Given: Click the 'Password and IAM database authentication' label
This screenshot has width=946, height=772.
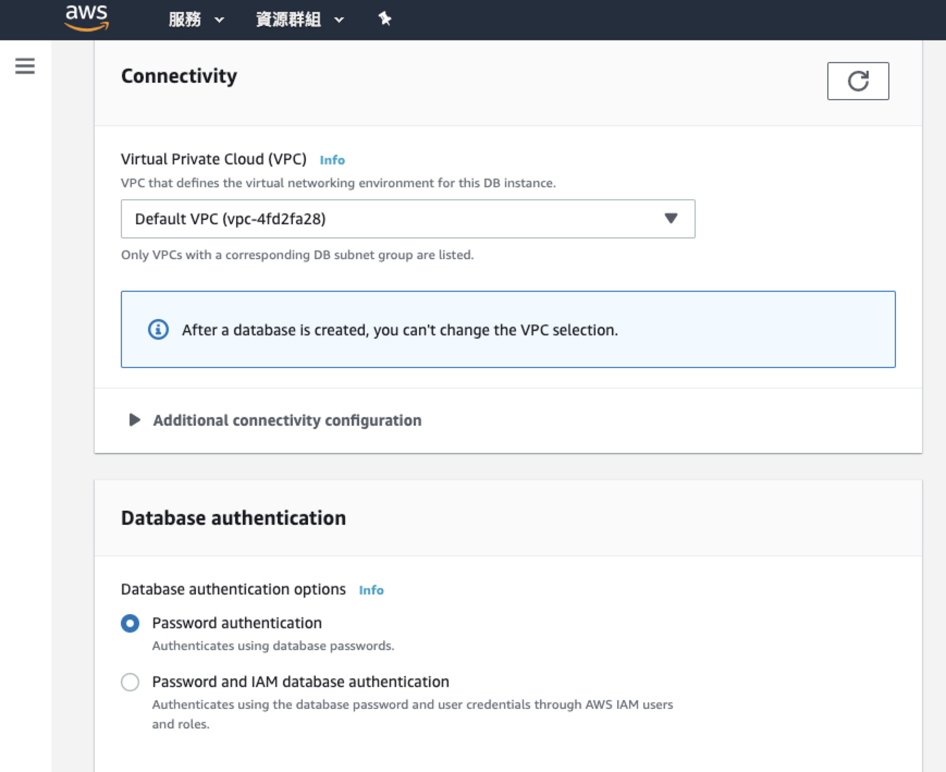Looking at the screenshot, I should [x=300, y=682].
